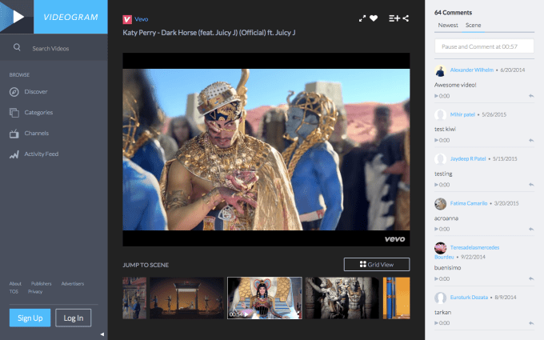Click the VIDEOGRAM brand title
Viewport: 544px width, 340px height.
[70, 17]
